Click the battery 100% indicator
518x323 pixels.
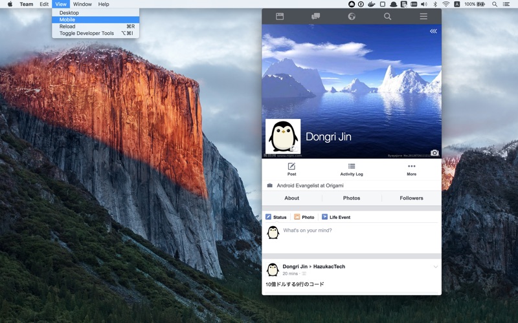pos(475,4)
